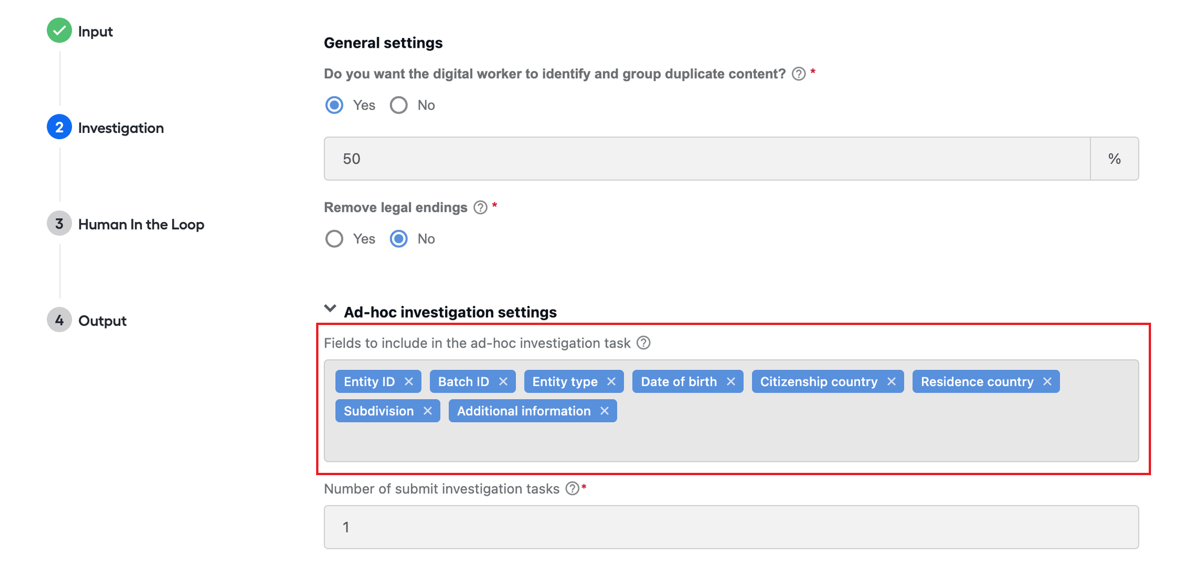The image size is (1185, 562).
Task: Click the percent suffix of threshold field
Action: (1115, 159)
